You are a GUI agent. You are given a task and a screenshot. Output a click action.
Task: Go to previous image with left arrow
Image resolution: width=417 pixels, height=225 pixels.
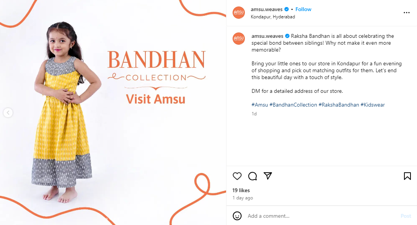pyautogui.click(x=8, y=113)
